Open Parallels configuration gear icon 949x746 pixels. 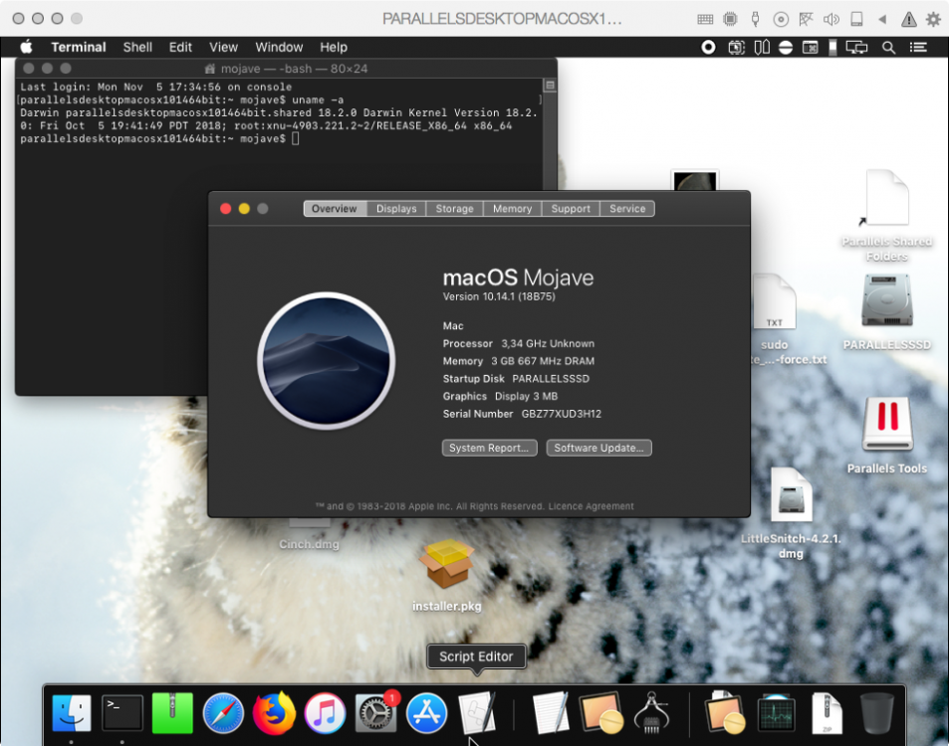934,19
